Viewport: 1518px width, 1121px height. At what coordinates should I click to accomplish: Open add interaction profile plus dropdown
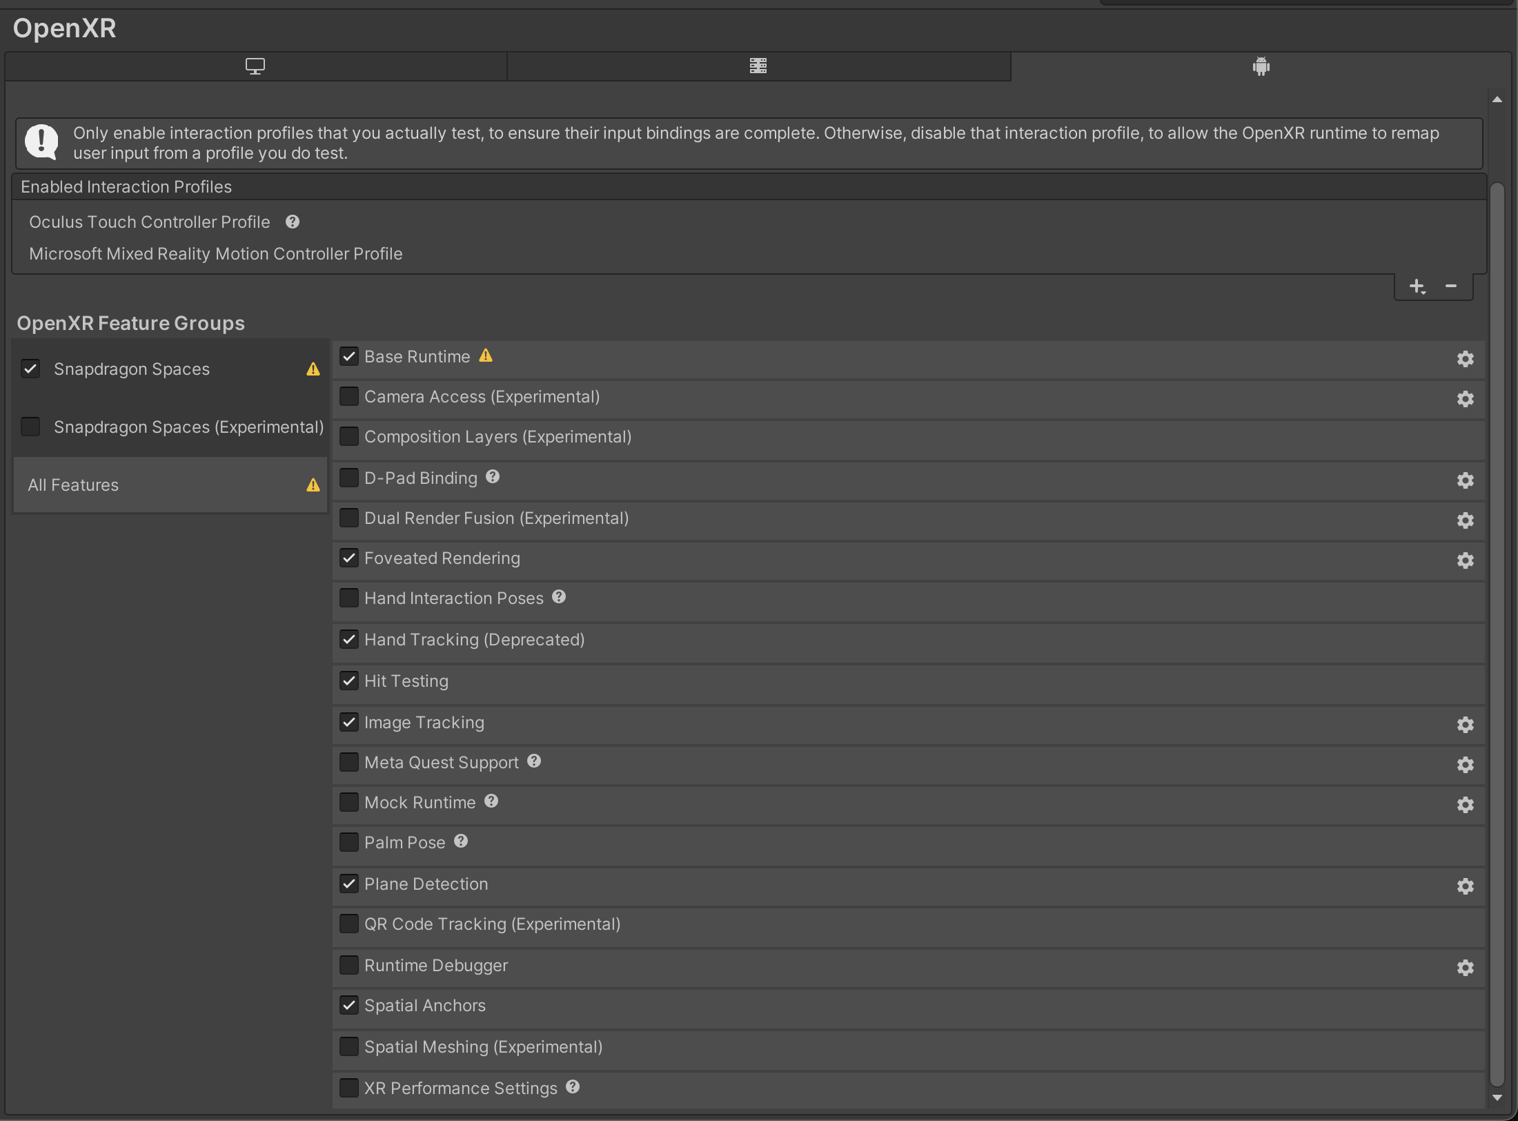click(1417, 286)
